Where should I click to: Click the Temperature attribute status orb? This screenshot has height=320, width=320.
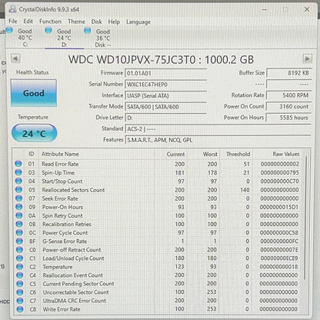pyautogui.click(x=19, y=267)
